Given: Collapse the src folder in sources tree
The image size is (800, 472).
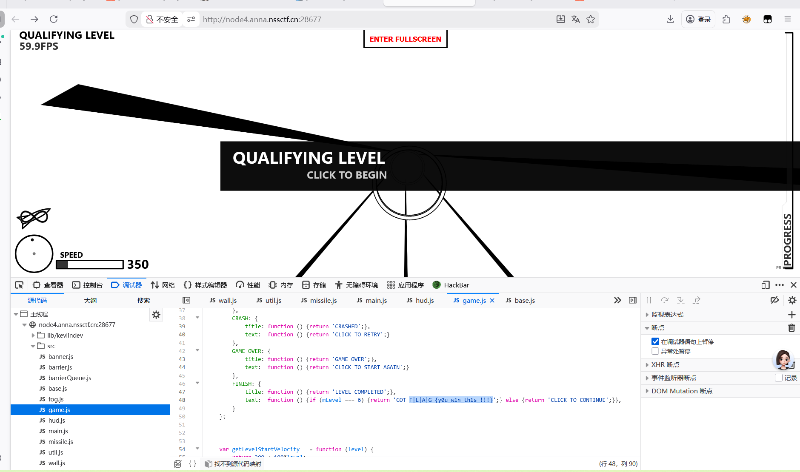Looking at the screenshot, I should click(x=33, y=346).
